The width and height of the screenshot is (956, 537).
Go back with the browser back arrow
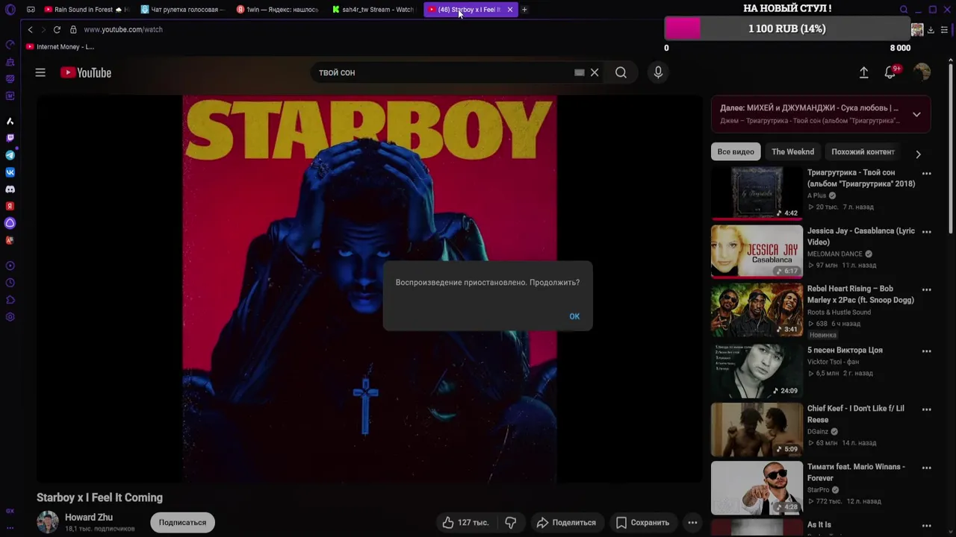pyautogui.click(x=30, y=30)
